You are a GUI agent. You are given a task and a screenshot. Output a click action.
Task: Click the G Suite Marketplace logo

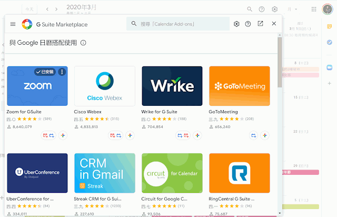[27, 24]
